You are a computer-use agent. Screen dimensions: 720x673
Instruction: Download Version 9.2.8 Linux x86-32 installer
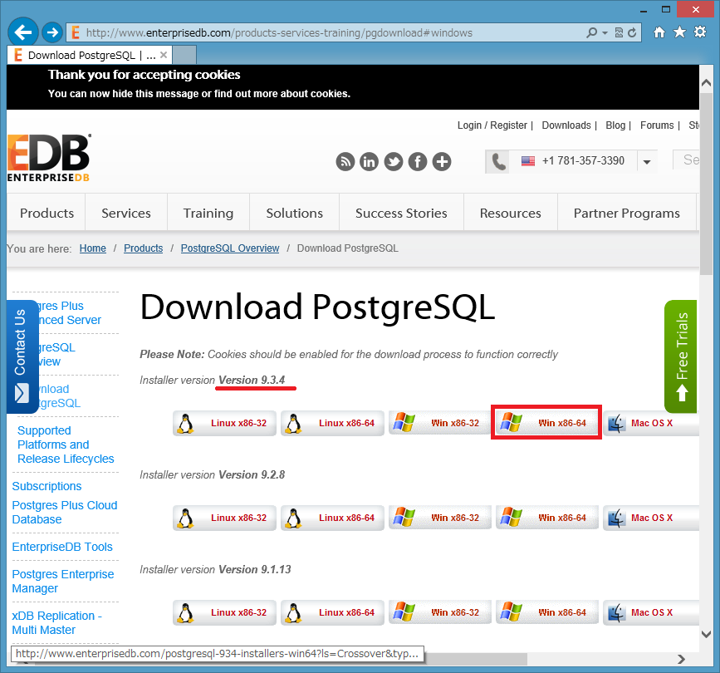coord(225,518)
